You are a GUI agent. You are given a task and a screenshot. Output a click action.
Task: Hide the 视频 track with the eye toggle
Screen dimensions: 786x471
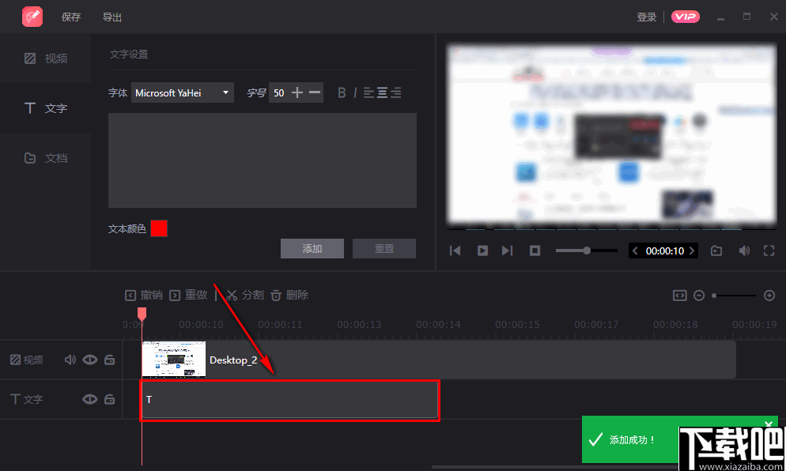point(90,360)
